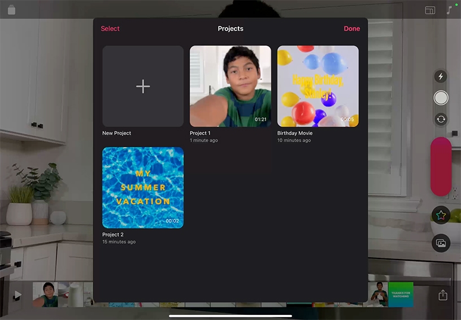The image size is (461, 320).
Task: Open the effects star icon
Action: [x=441, y=215]
